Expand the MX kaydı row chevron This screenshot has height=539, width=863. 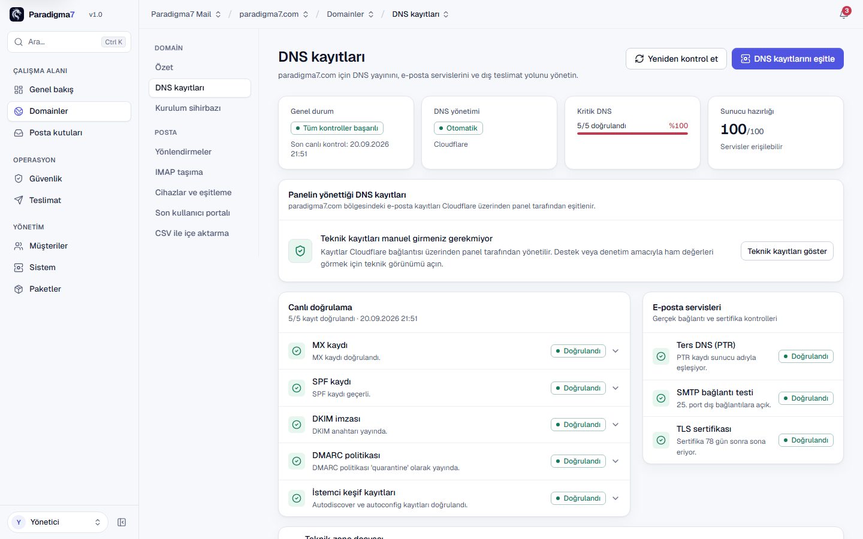click(x=615, y=351)
